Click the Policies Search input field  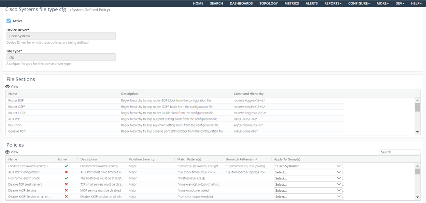click(x=400, y=152)
